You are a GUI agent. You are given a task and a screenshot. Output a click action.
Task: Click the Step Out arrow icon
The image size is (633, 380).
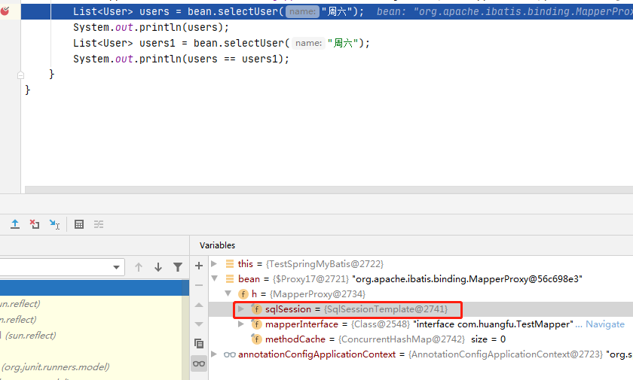click(x=15, y=224)
